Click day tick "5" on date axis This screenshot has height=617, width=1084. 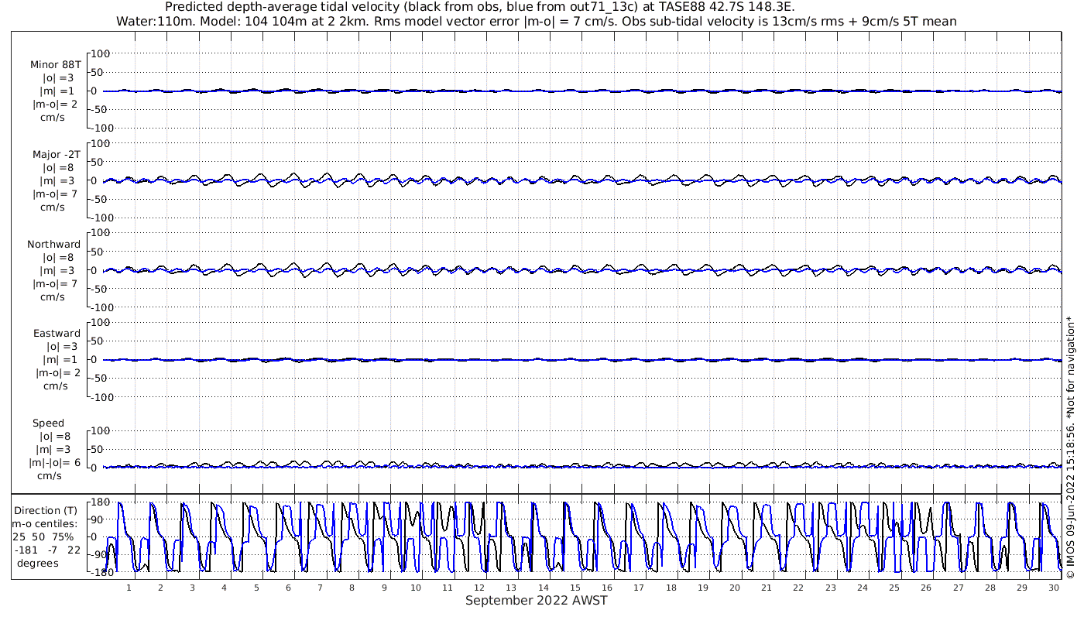256,588
